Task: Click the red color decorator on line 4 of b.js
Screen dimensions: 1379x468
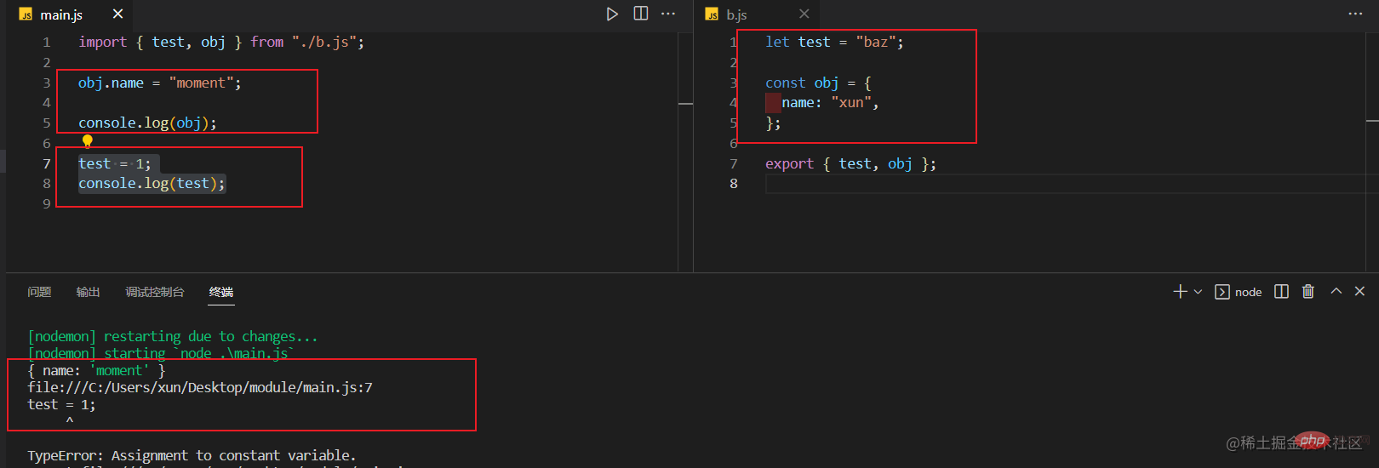Action: (x=773, y=103)
